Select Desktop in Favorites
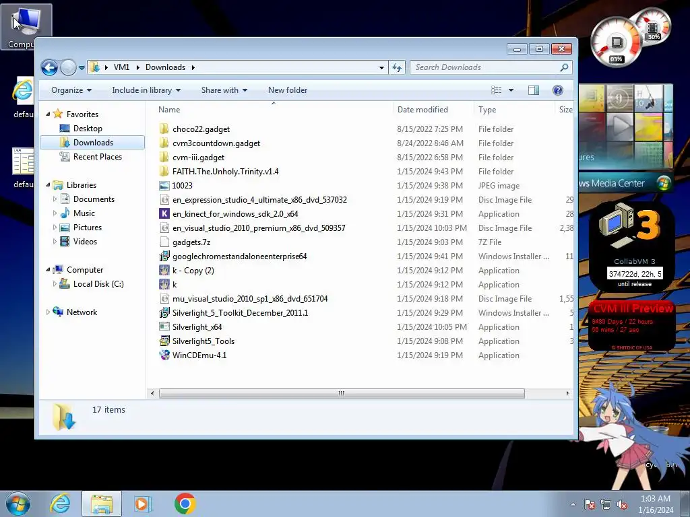This screenshot has width=690, height=517. pos(88,129)
